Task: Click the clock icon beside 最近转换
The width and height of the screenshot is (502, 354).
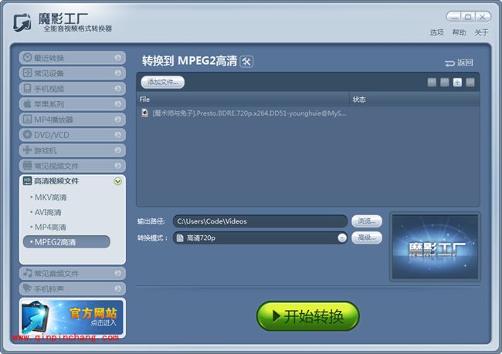Action: pos(28,57)
